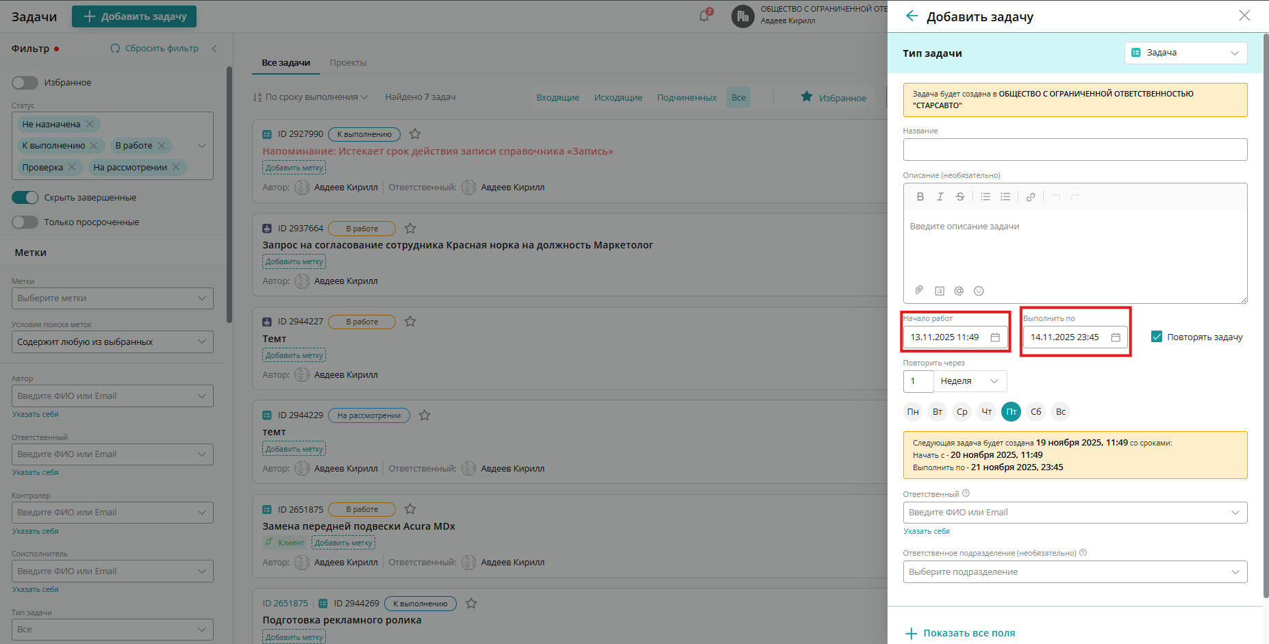This screenshot has width=1269, height=644.
Task: Switch to the Проекты tab
Action: [x=348, y=62]
